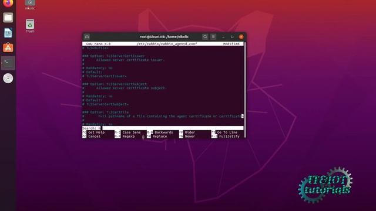Open the disc drive icon in dock
The height and width of the screenshot is (211, 376).
point(8,78)
